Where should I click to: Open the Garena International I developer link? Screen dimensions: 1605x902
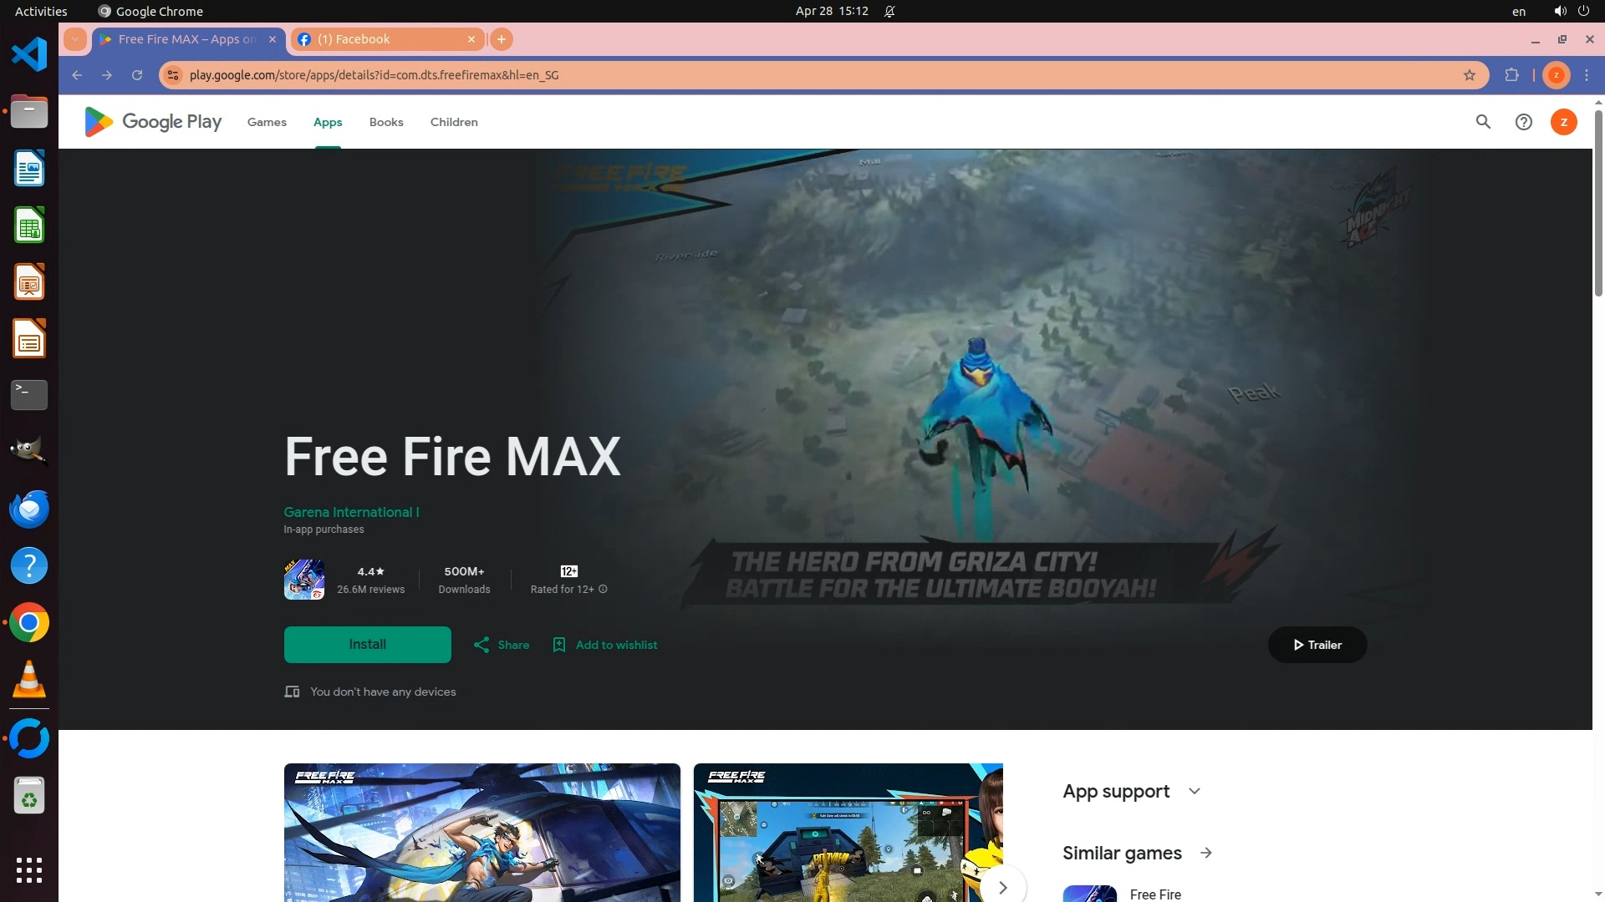351,512
